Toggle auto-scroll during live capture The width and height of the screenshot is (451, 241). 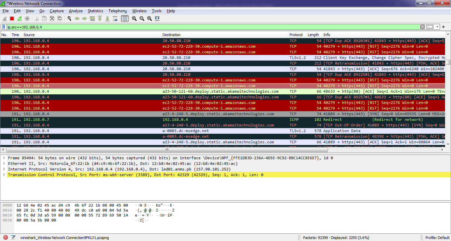click(115, 19)
